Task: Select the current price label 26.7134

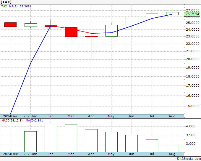Action: point(192,14)
